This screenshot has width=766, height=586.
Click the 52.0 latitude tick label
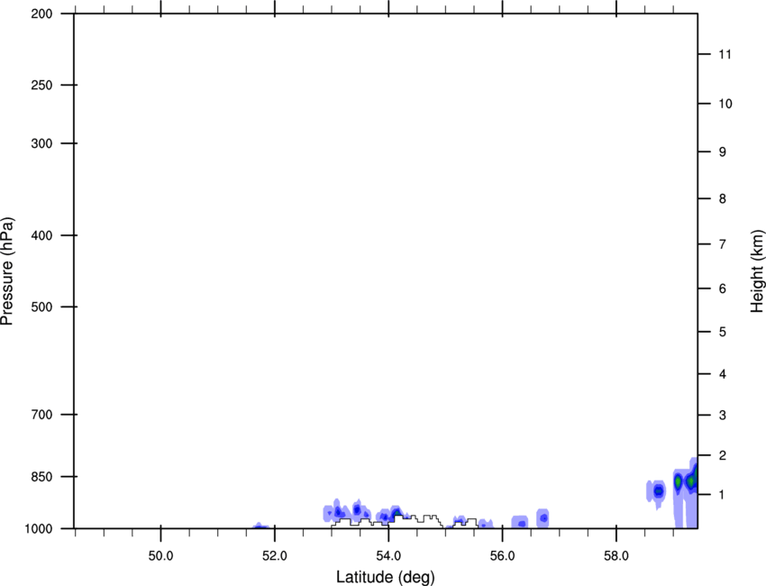tap(275, 556)
